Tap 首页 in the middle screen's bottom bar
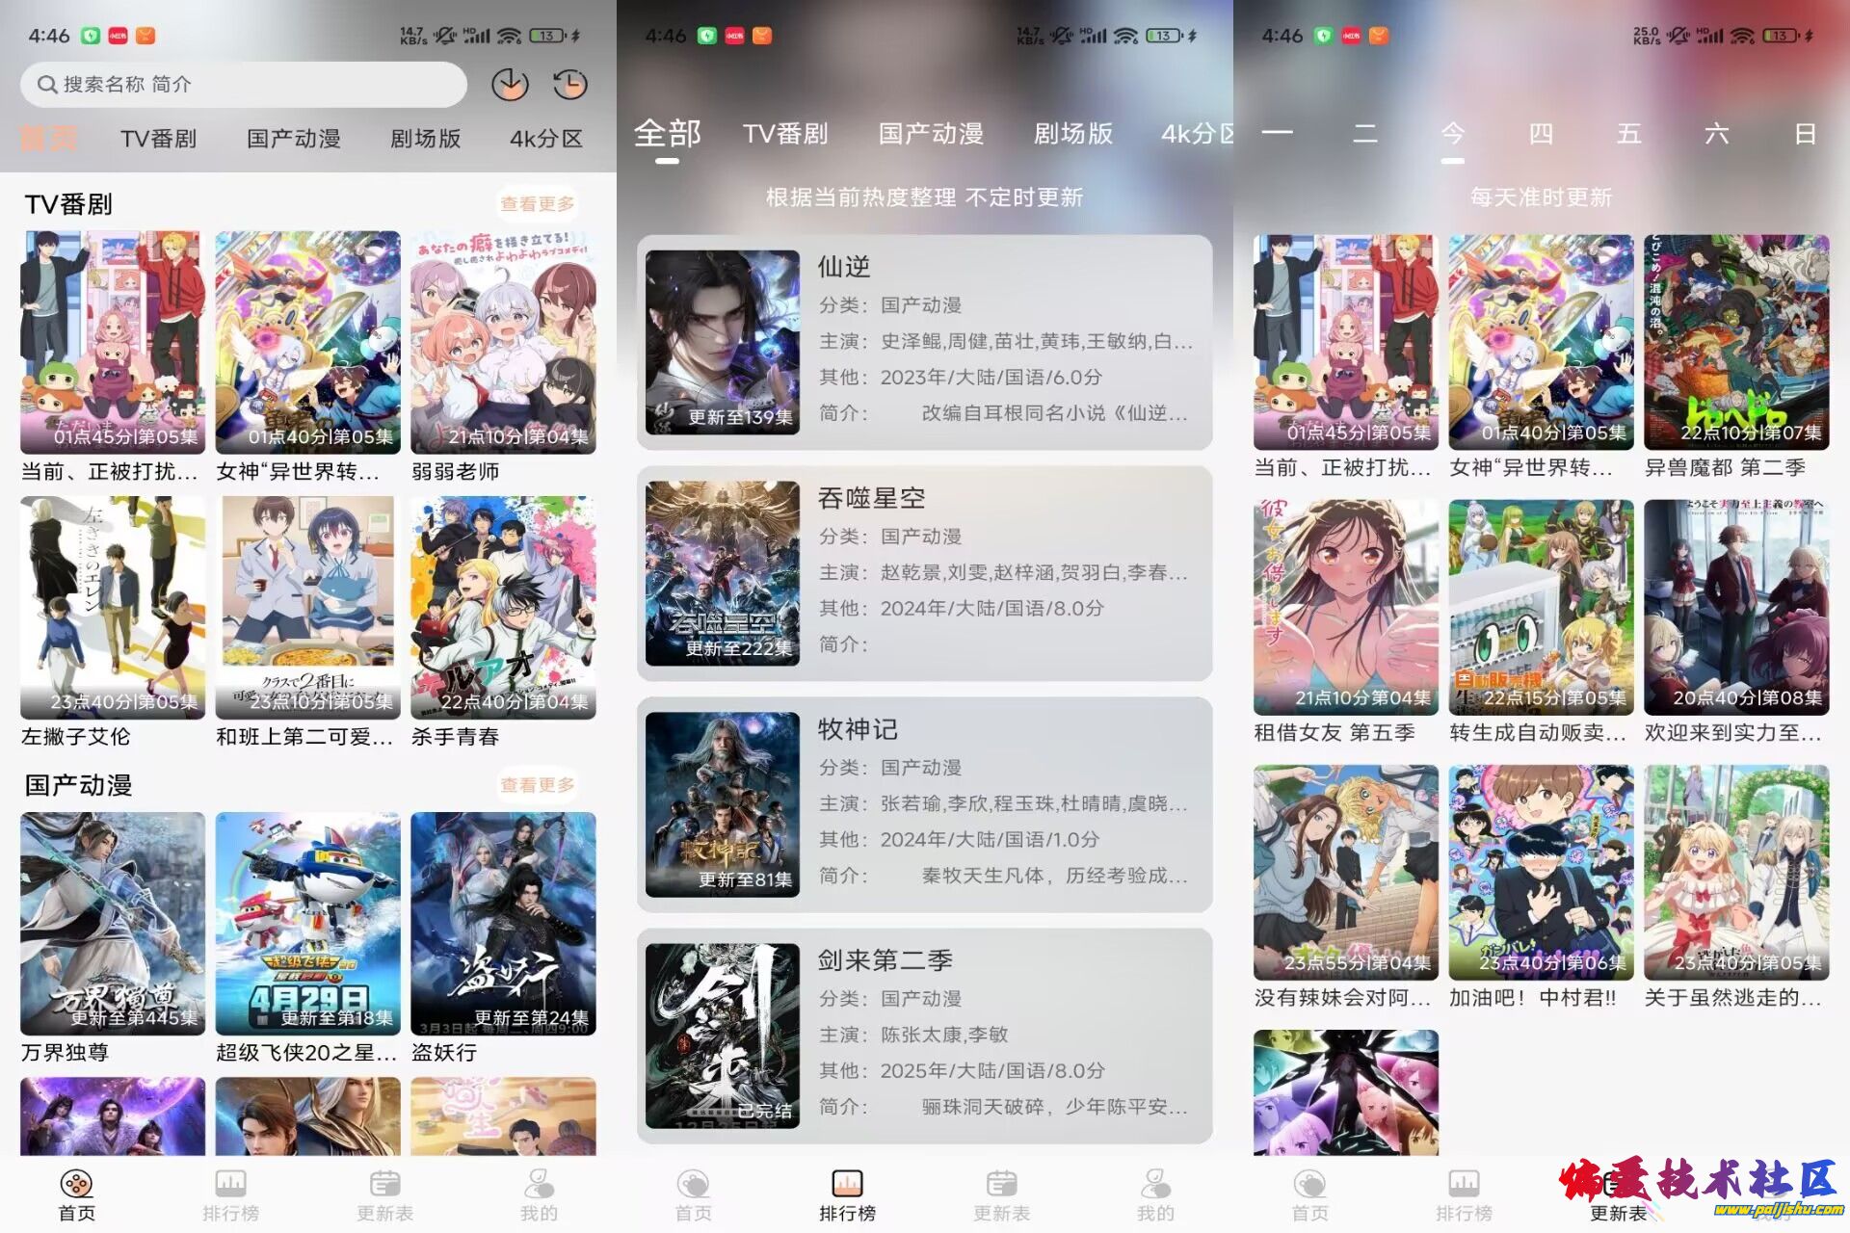The width and height of the screenshot is (1850, 1233). (694, 1195)
